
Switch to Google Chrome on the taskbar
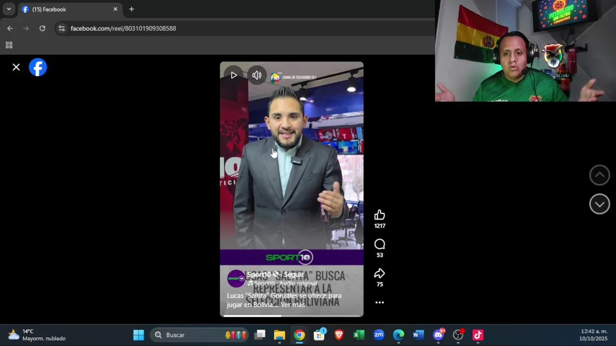coord(299,335)
